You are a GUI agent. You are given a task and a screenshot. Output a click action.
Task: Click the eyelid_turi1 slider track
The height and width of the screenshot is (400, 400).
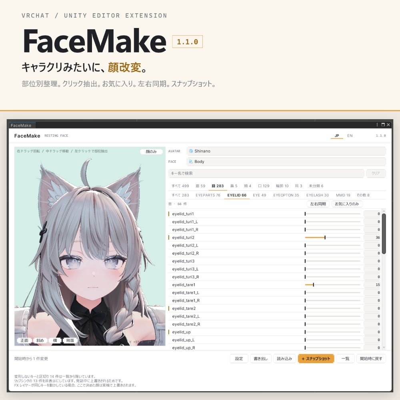[x=333, y=214]
